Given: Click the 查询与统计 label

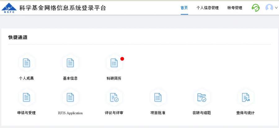Looking at the screenshot, I should pyautogui.click(x=246, y=113).
